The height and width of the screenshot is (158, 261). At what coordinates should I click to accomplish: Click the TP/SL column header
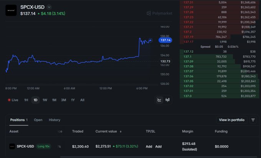pos(150,131)
